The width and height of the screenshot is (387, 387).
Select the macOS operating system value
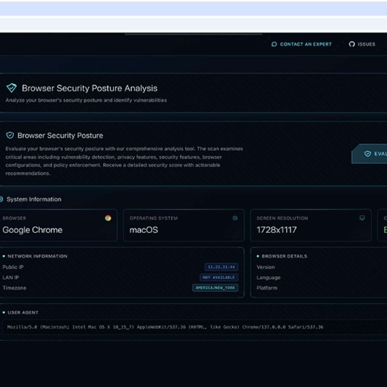click(144, 230)
